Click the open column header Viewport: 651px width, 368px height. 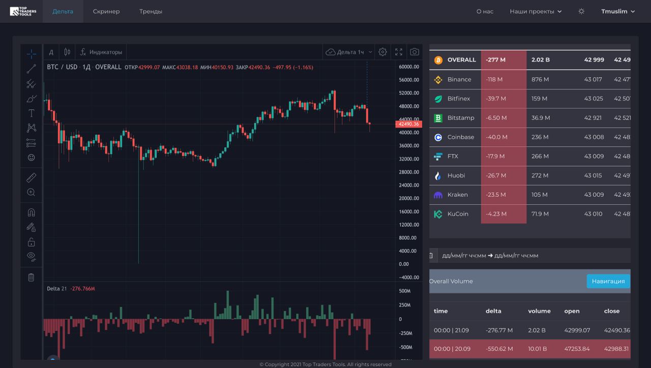[572, 311]
